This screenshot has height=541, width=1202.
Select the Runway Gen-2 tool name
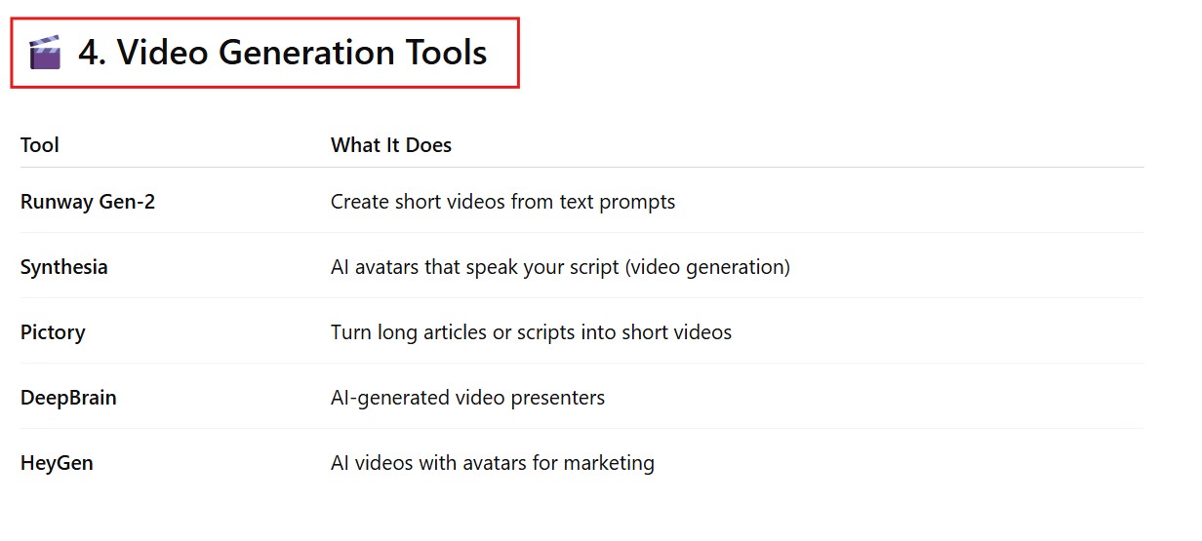click(88, 202)
